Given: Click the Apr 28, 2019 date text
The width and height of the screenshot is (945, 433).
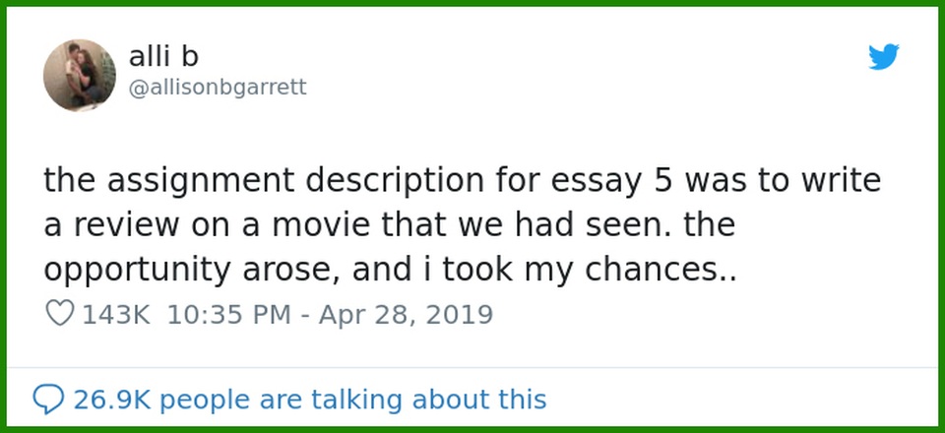Looking at the screenshot, I should 407,315.
